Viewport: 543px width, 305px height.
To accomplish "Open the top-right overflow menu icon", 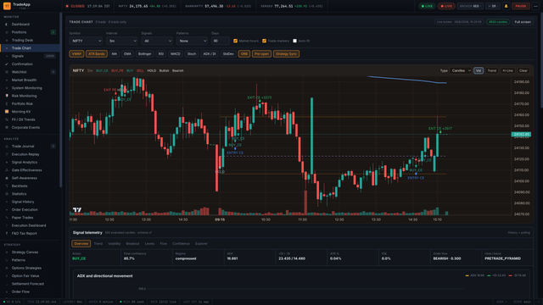I will (535, 6).
